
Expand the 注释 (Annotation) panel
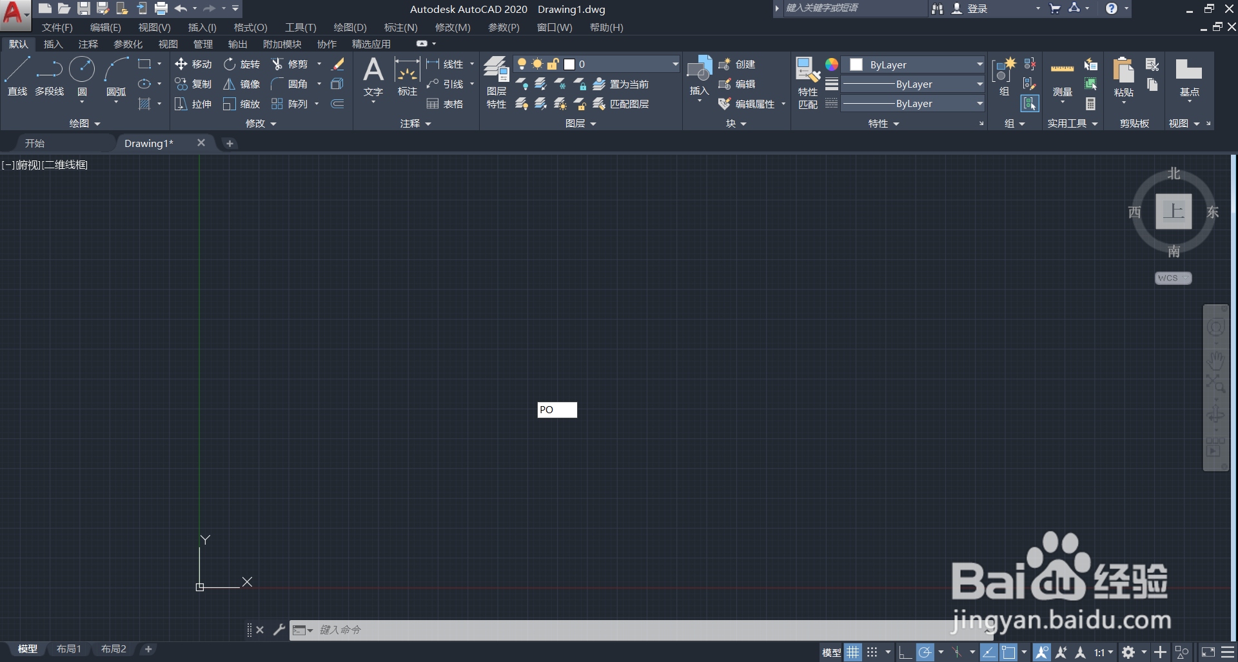[415, 123]
